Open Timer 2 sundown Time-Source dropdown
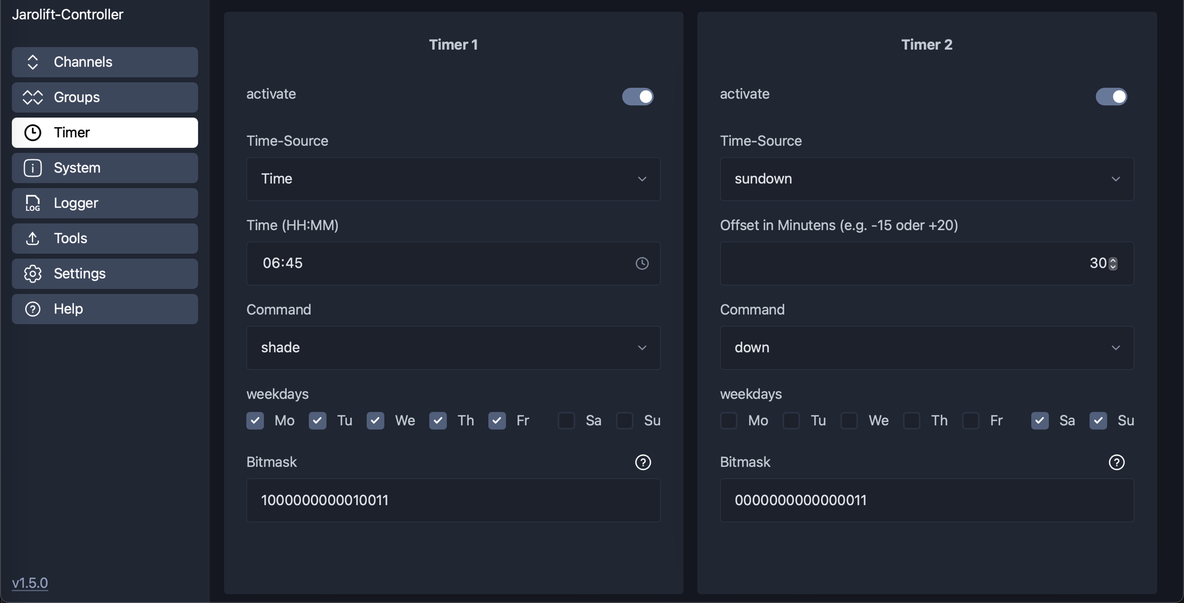This screenshot has height=603, width=1184. point(927,179)
